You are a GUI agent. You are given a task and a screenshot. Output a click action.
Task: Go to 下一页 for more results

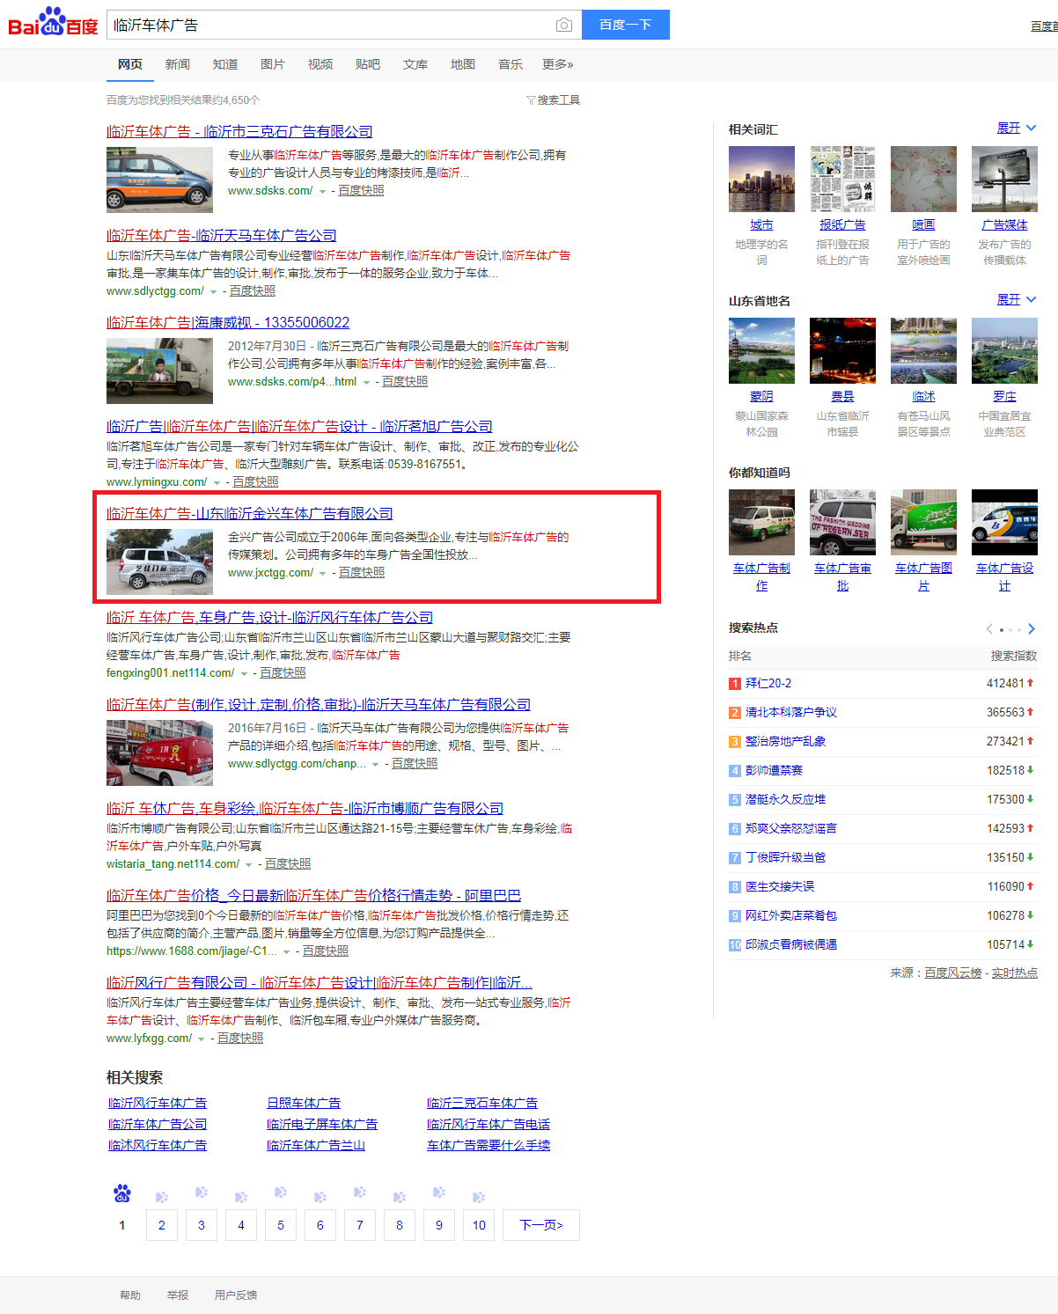pyautogui.click(x=540, y=1224)
